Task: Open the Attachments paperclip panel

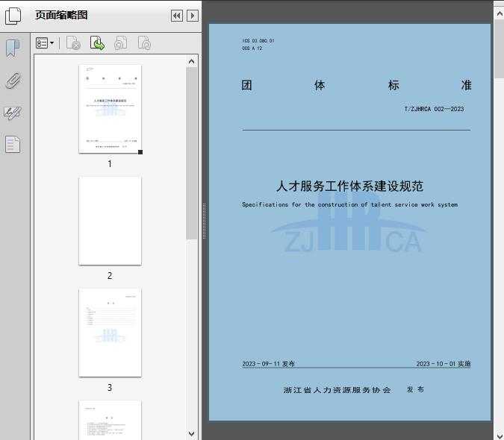Action: tap(13, 81)
